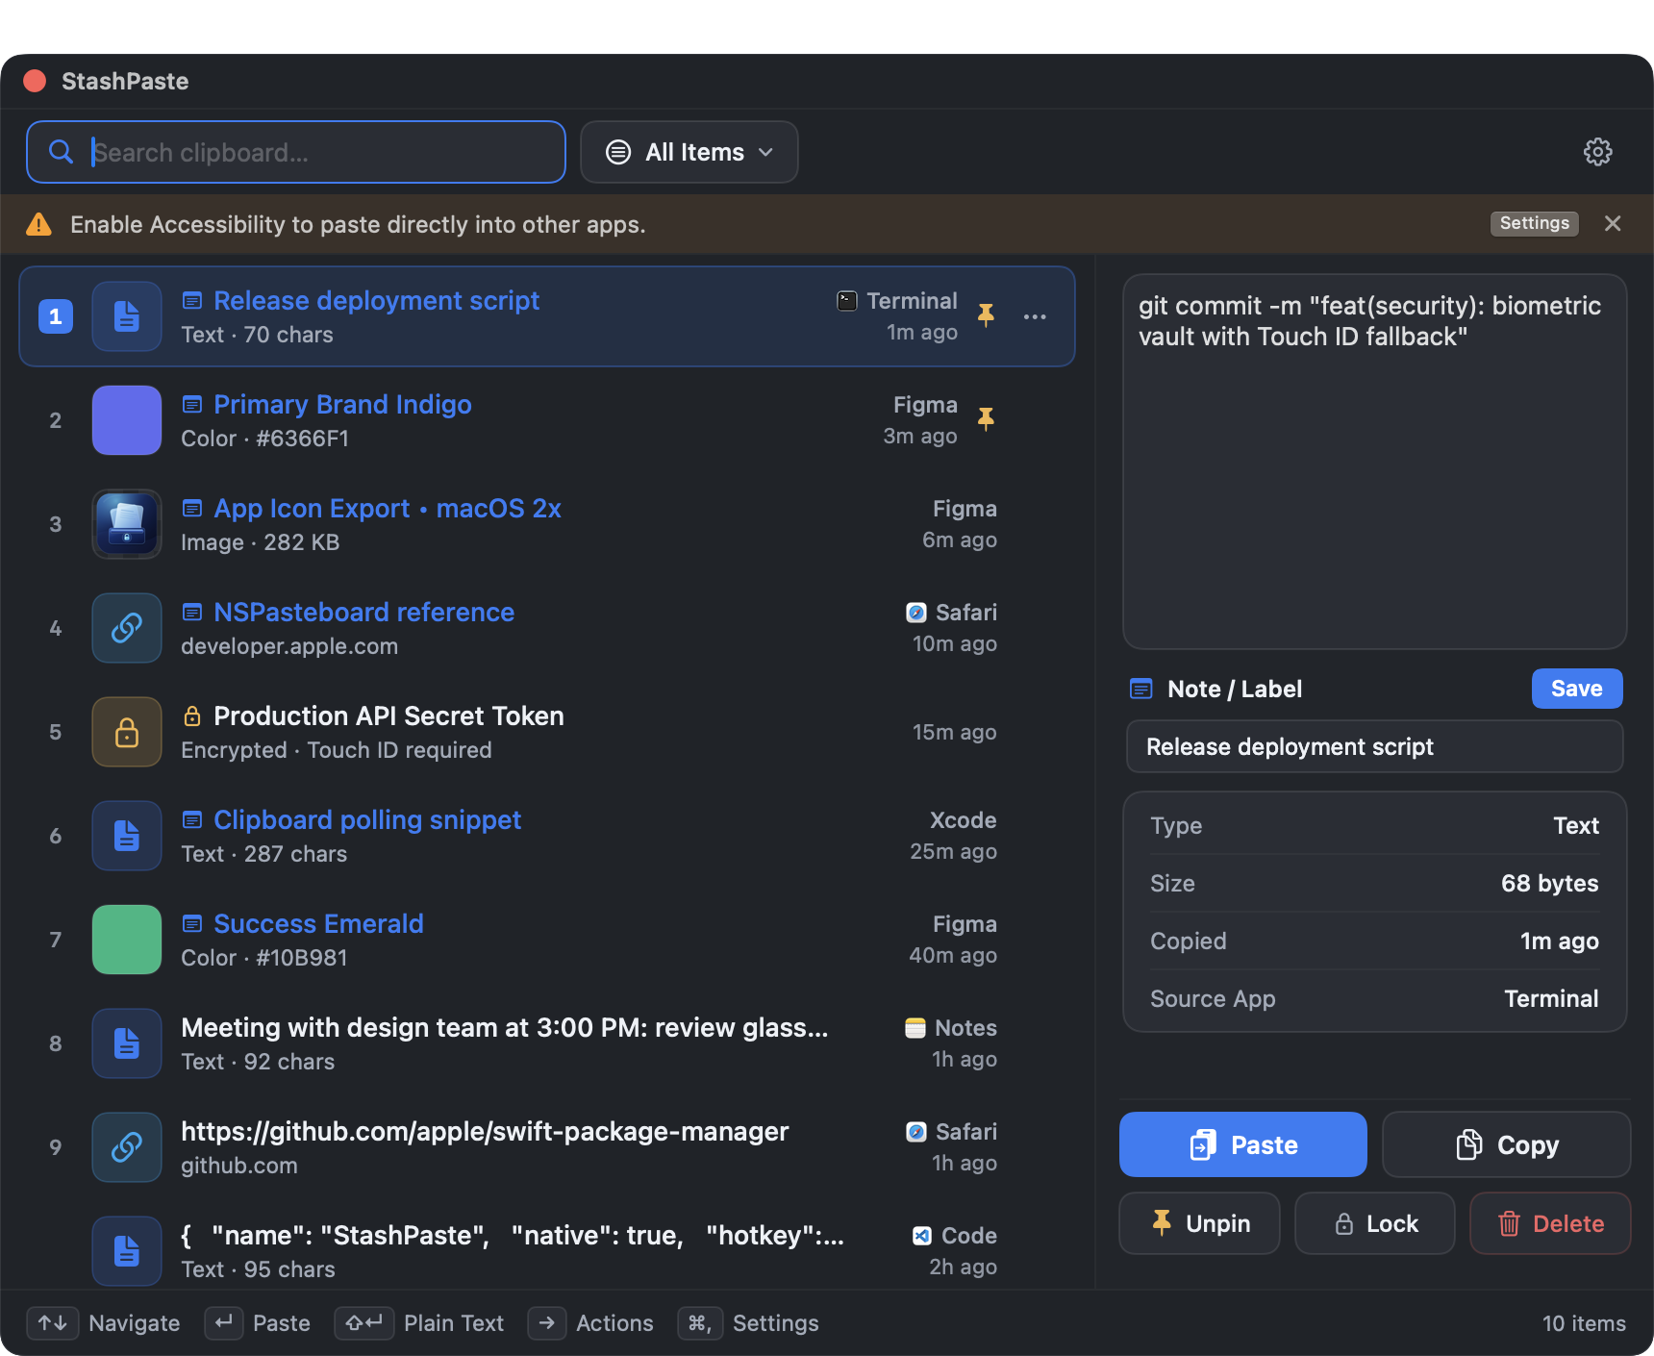Open settings via the gear icon

tap(1597, 152)
